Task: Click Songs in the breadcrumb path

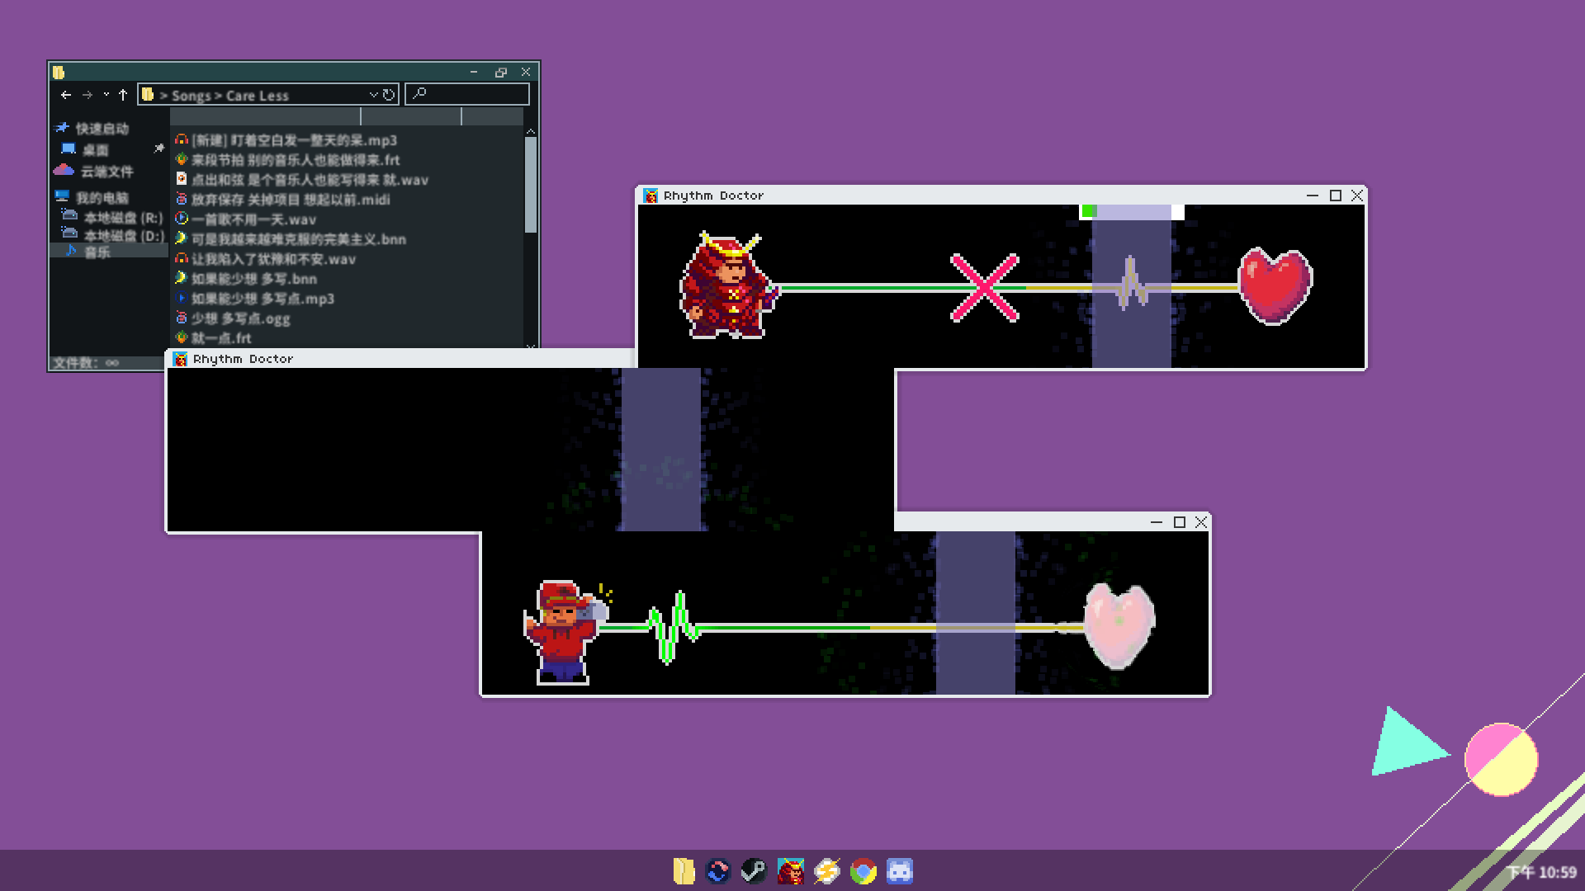Action: pos(192,96)
